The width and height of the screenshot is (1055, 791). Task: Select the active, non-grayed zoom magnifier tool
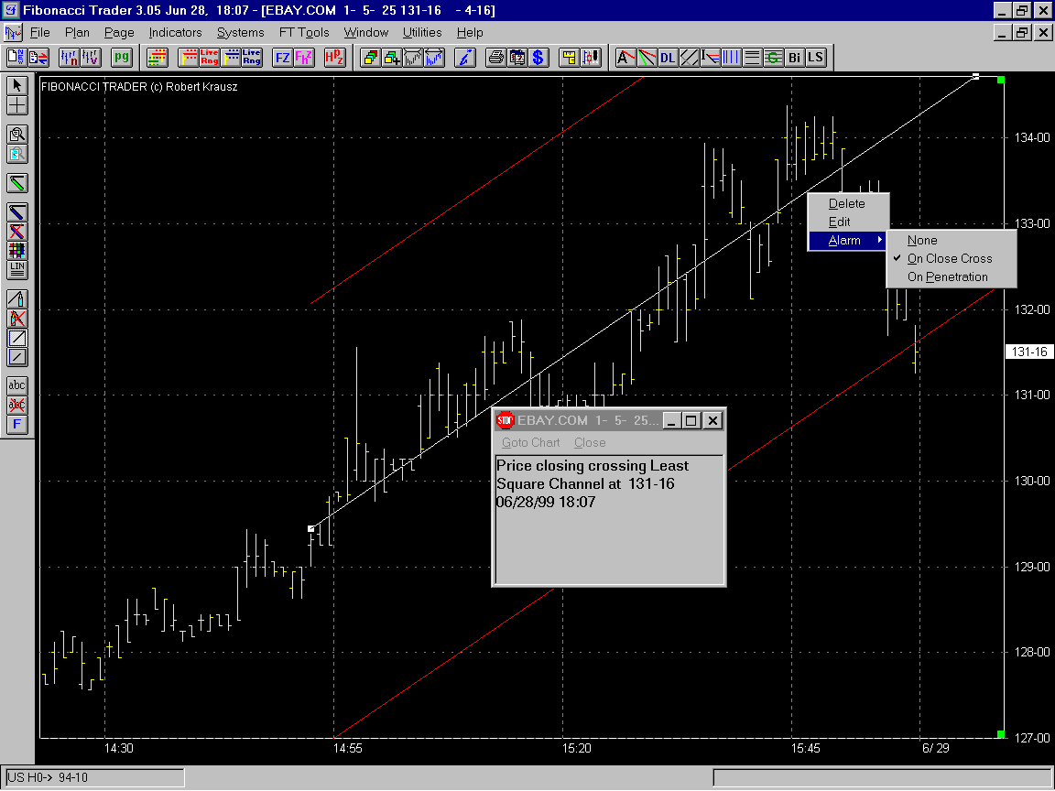tap(16, 135)
